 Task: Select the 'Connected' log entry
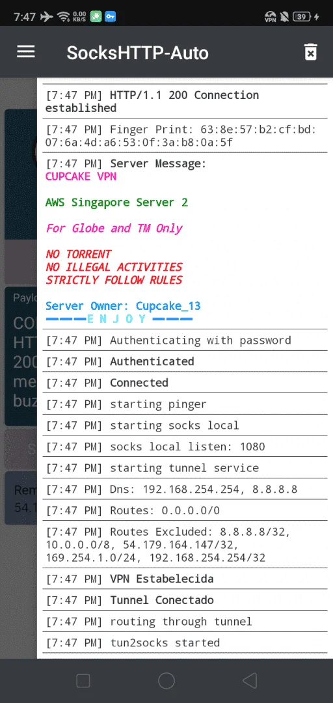click(185, 383)
